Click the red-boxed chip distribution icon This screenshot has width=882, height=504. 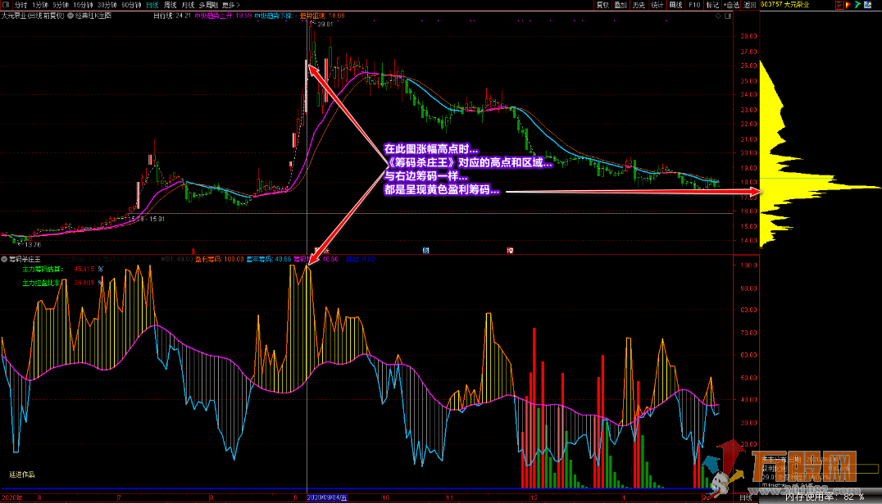click(840, 4)
